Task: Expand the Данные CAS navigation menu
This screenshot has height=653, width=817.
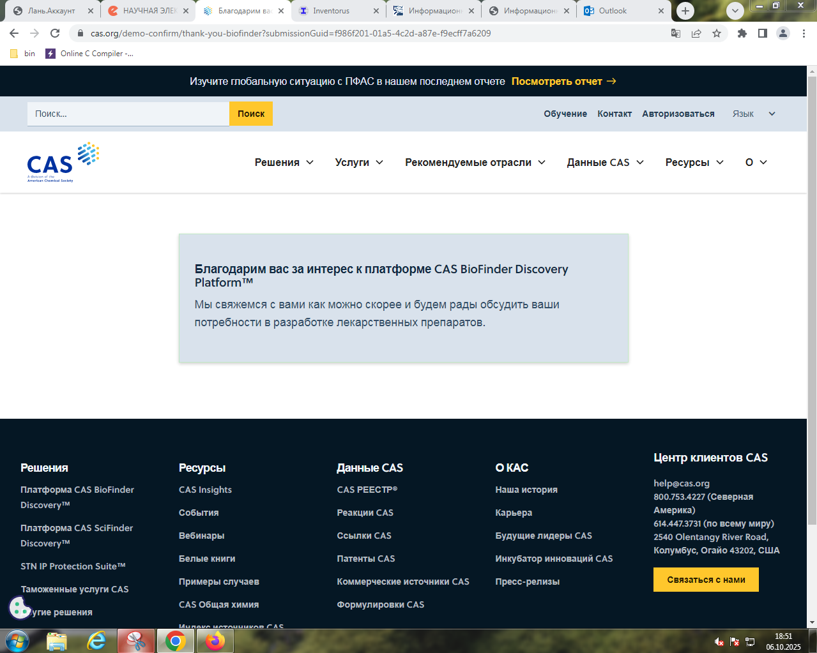Action: (x=605, y=162)
